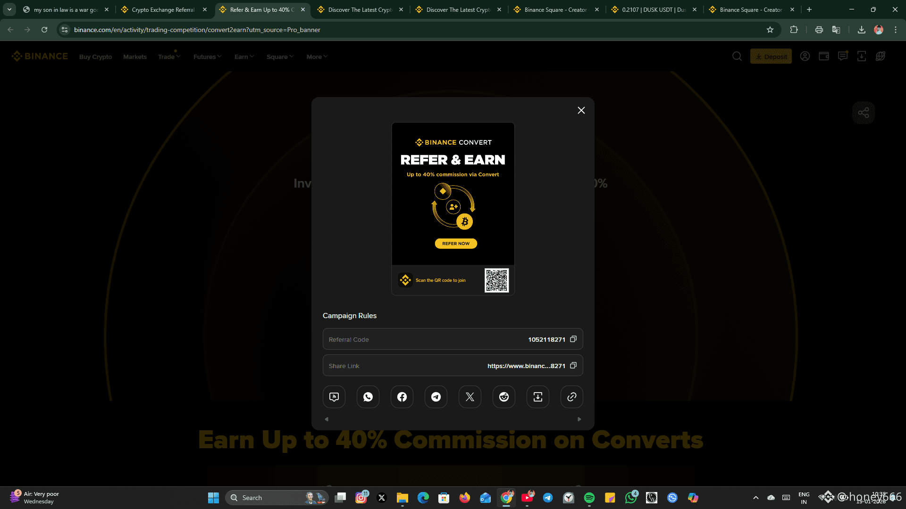The image size is (906, 509).
Task: Click the QR code on the poster
Action: coord(497,280)
